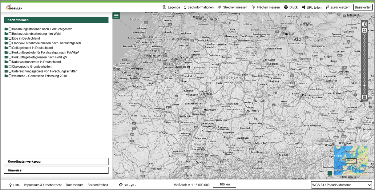Open the Basiskarten menu

pyautogui.click(x=363, y=7)
